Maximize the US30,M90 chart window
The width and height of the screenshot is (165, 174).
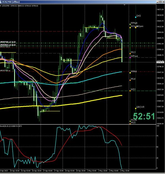(160, 2)
